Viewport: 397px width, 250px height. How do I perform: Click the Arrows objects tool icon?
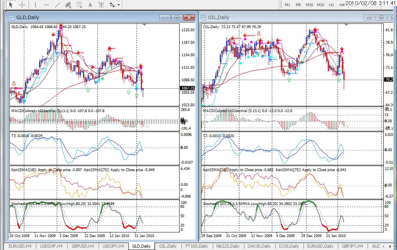112,5
